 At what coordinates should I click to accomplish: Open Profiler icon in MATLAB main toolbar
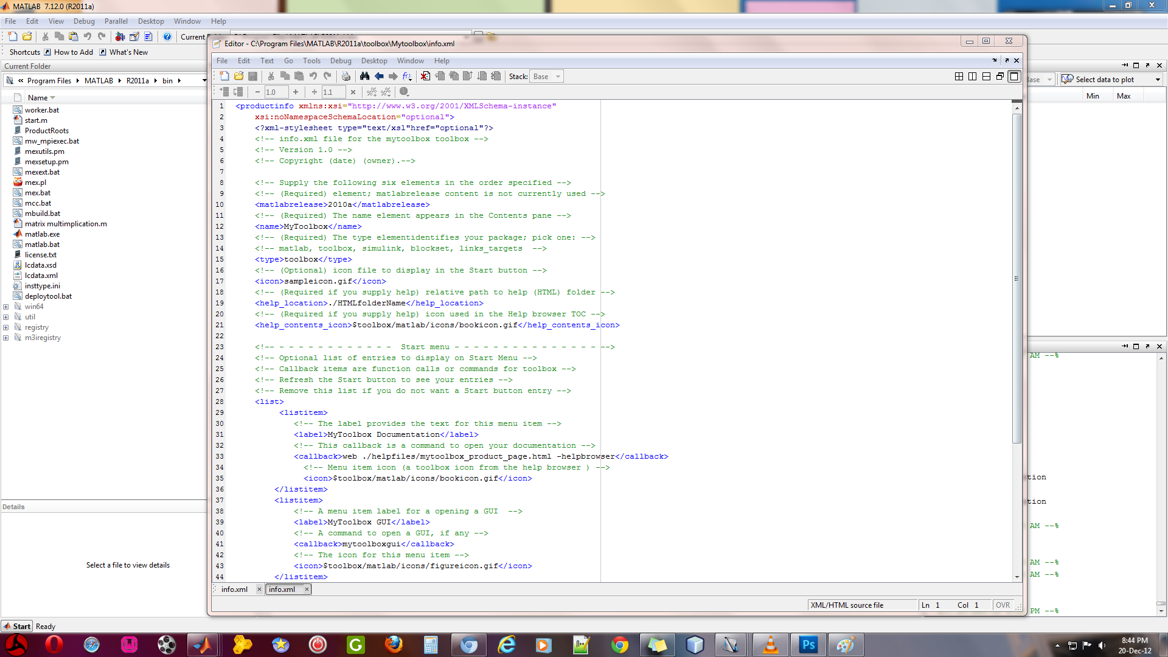[148, 36]
